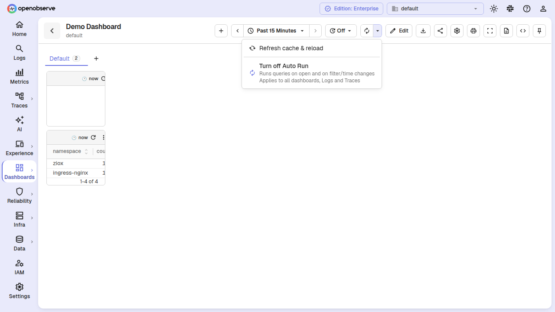Go to Logs in the sidebar
The height and width of the screenshot is (312, 555).
(19, 52)
